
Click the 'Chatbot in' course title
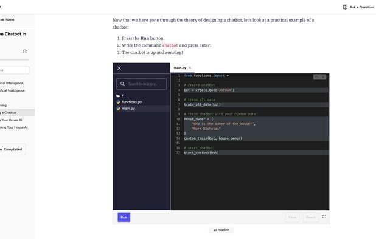[x=13, y=34]
